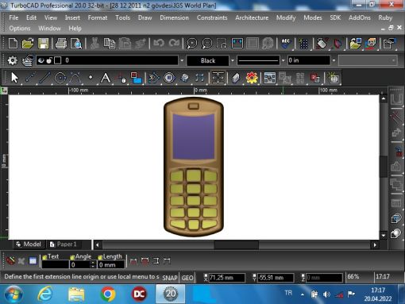Select the arrow Select tool
The height and width of the screenshot is (304, 405).
pyautogui.click(x=14, y=78)
